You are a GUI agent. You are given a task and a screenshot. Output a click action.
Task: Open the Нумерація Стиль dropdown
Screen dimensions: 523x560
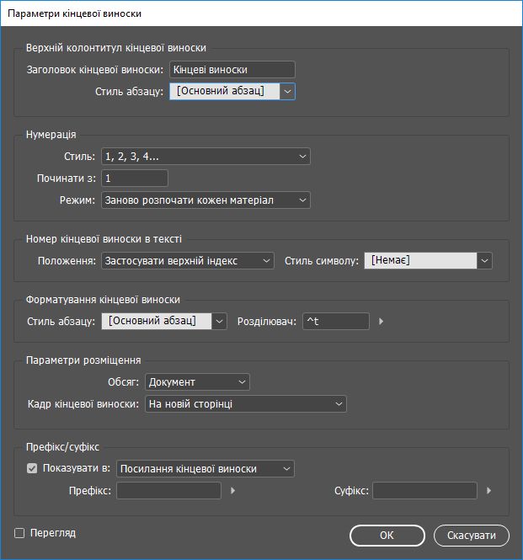tap(205, 157)
